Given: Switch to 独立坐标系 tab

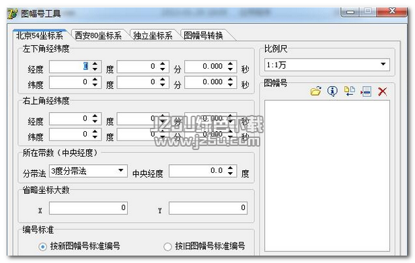Looking at the screenshot, I should 153,35.
